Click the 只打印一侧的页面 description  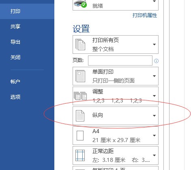(114, 81)
